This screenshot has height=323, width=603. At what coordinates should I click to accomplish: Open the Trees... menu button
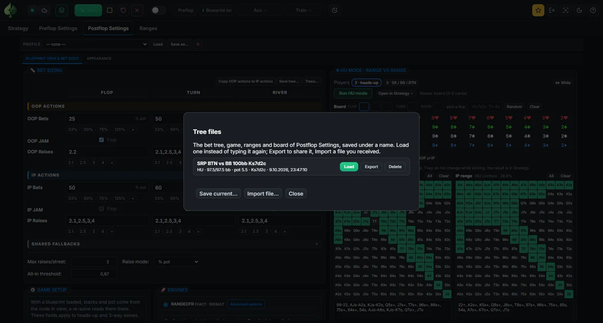[x=312, y=81]
